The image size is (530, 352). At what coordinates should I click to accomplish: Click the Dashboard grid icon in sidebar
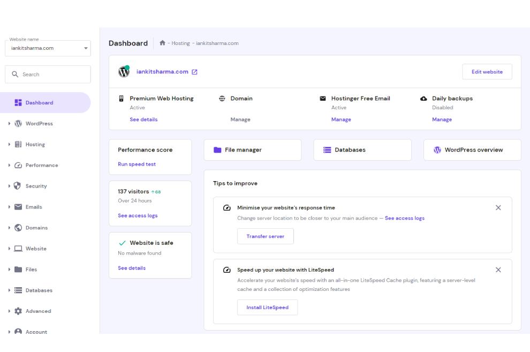click(18, 102)
